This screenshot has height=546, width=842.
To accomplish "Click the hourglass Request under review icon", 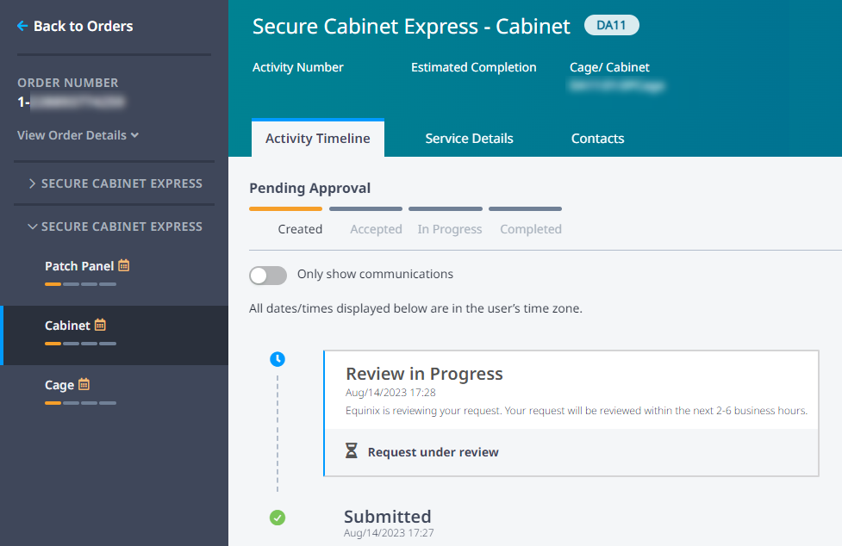I will click(351, 450).
